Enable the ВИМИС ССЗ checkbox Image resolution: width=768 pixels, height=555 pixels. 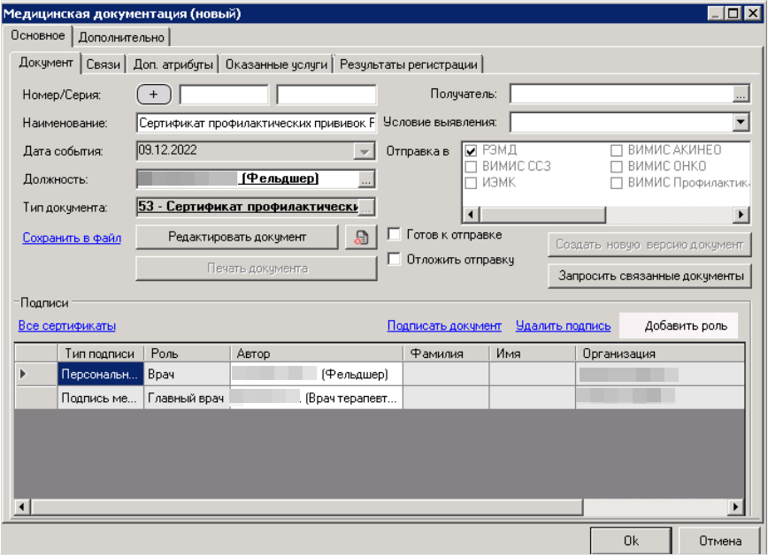[x=471, y=167]
